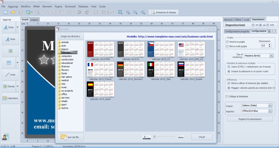279x148 pixels.
Task: Click Scegli una directory button
Action: click(70, 36)
